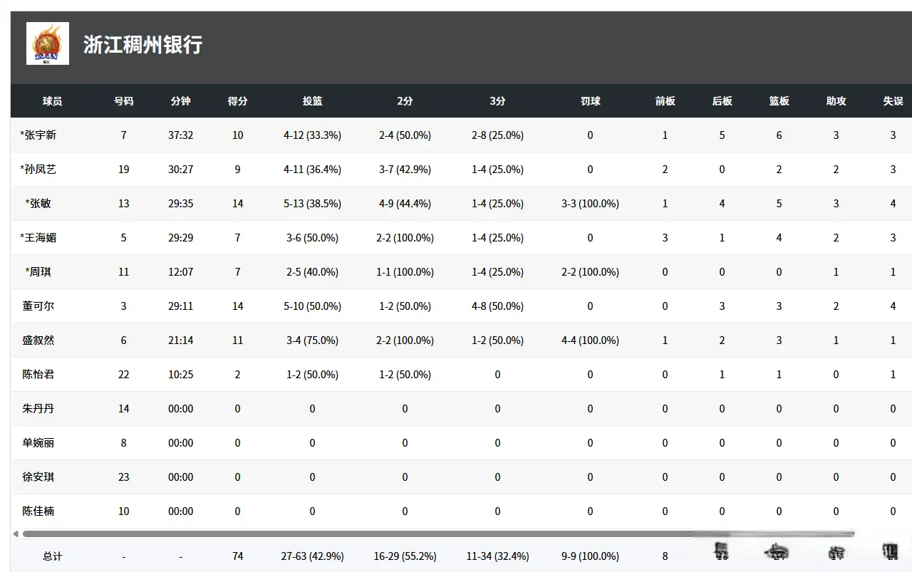Click the 篮板 column header
Screen dimensions: 912x572
[779, 101]
